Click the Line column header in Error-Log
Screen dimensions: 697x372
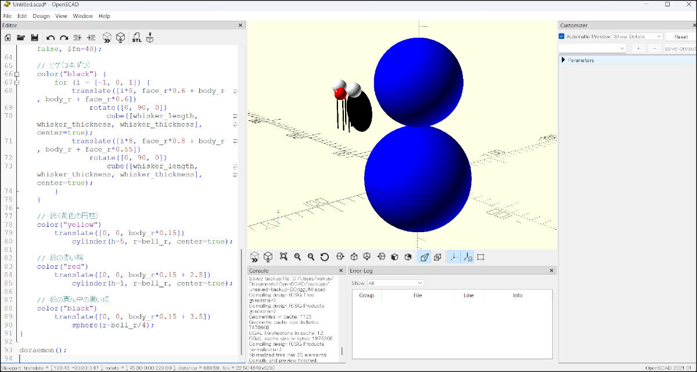(469, 295)
